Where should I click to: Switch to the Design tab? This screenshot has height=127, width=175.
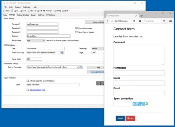(x=33, y=15)
